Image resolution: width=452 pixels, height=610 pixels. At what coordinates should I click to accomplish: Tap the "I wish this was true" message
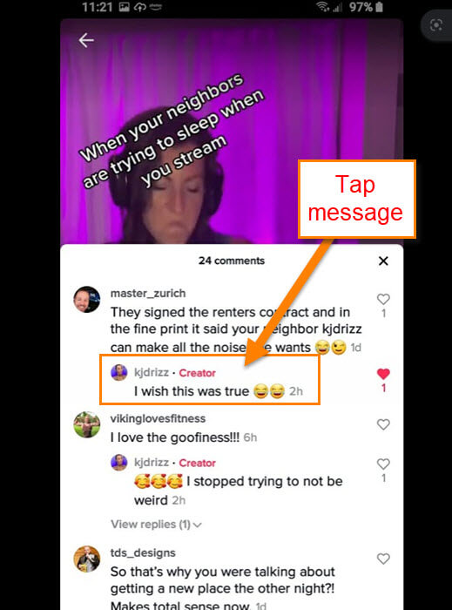coord(192,391)
